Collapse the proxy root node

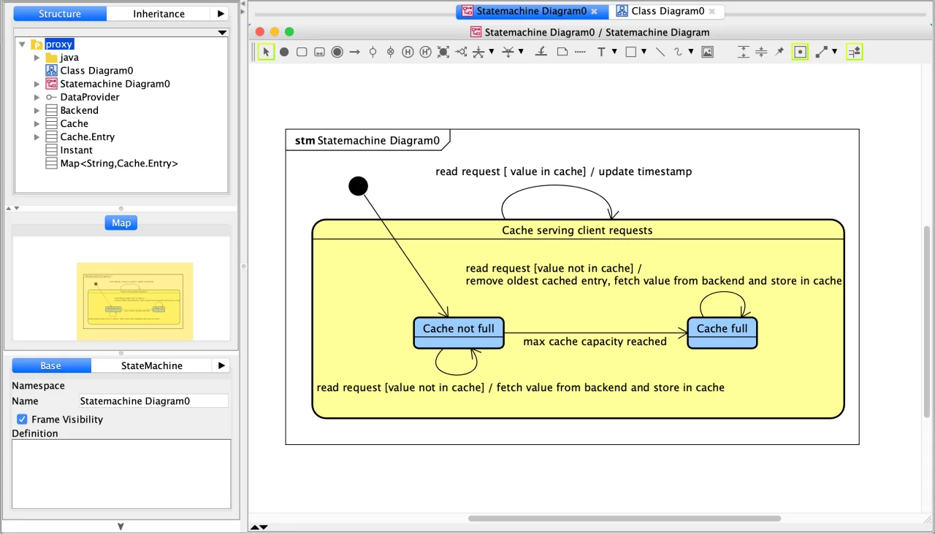23,44
